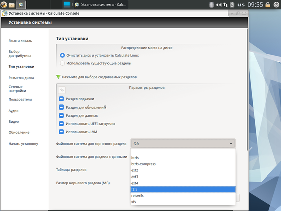The image size is (281, 211).
Task: Go to 'Начать установку' step
Action: (x=23, y=144)
